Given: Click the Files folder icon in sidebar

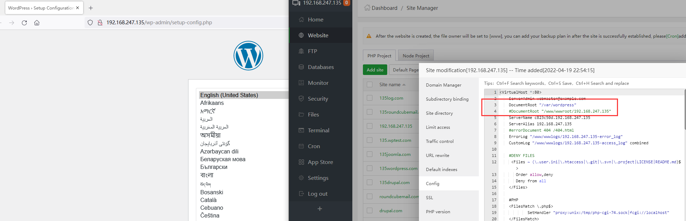Looking at the screenshot, I should pos(301,114).
